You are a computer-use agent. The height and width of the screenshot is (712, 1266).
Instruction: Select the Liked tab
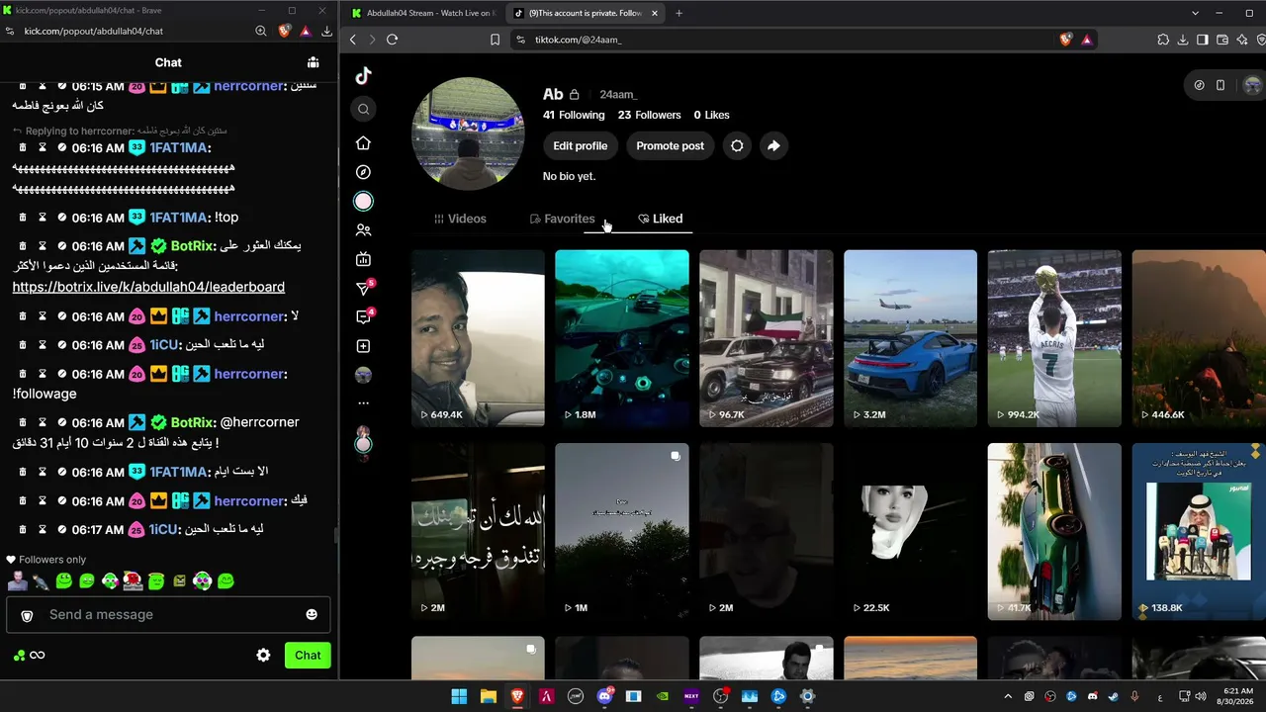pos(661,219)
